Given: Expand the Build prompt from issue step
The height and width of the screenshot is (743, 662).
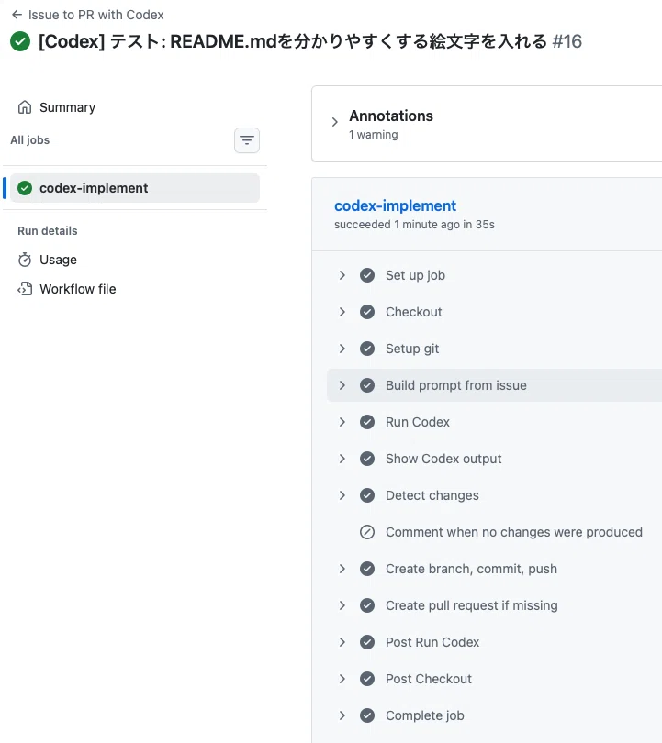Looking at the screenshot, I should click(x=342, y=385).
